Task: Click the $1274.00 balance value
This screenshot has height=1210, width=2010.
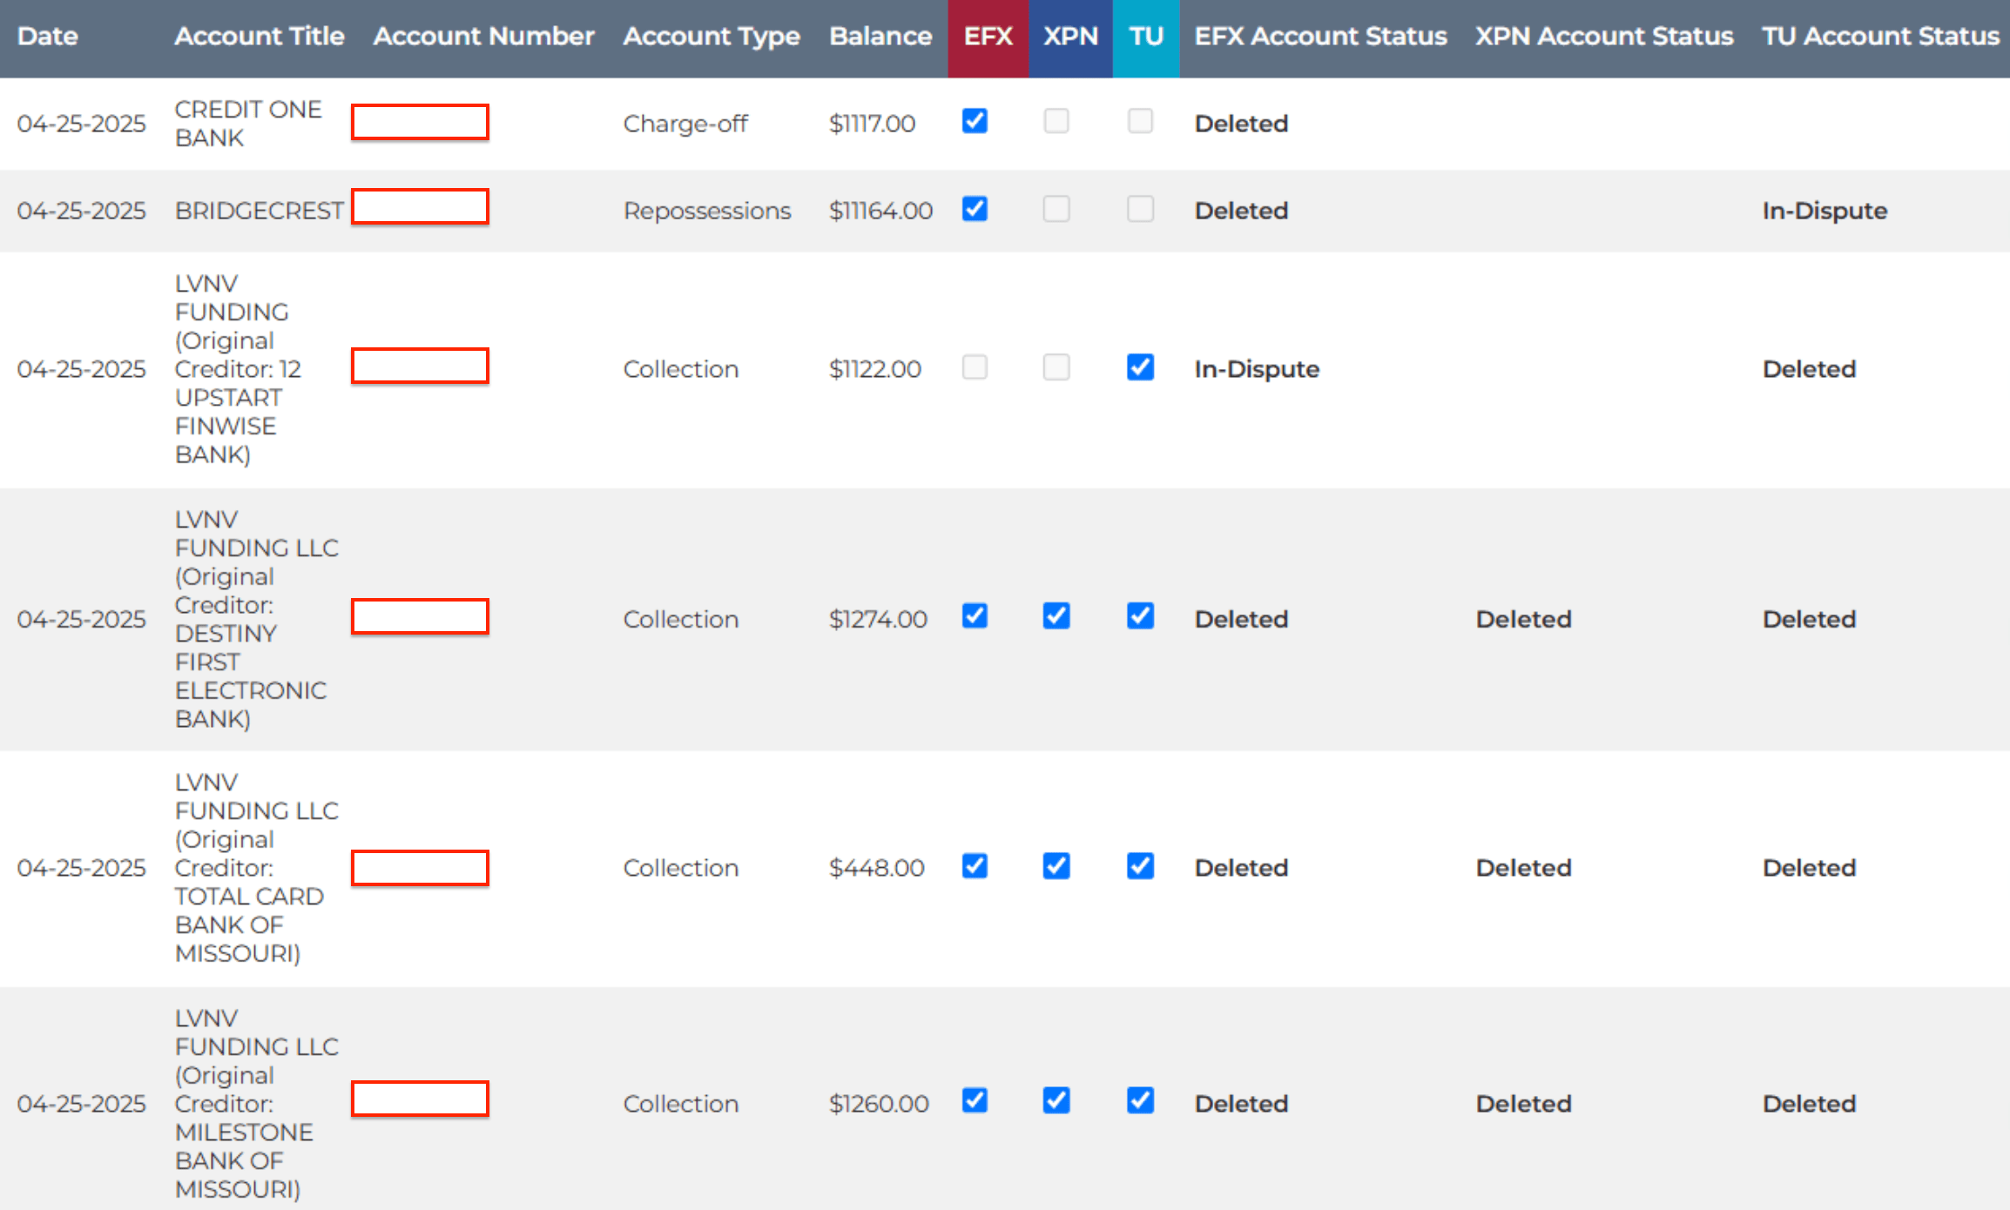Action: point(878,619)
